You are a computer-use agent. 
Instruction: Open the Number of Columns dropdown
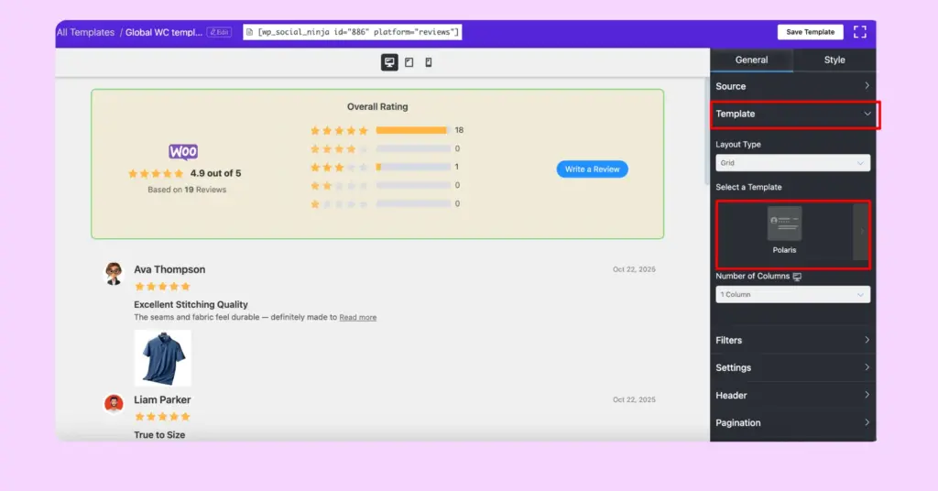[792, 295]
